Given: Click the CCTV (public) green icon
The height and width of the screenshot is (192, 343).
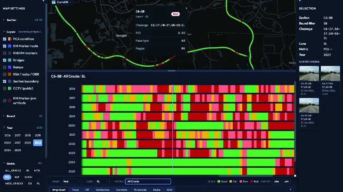Looking at the screenshot, I should point(10,88).
